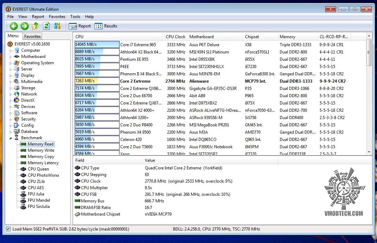Click the FPU Mandel icon
Image resolution: width=377 pixels, height=243 pixels.
23,200
